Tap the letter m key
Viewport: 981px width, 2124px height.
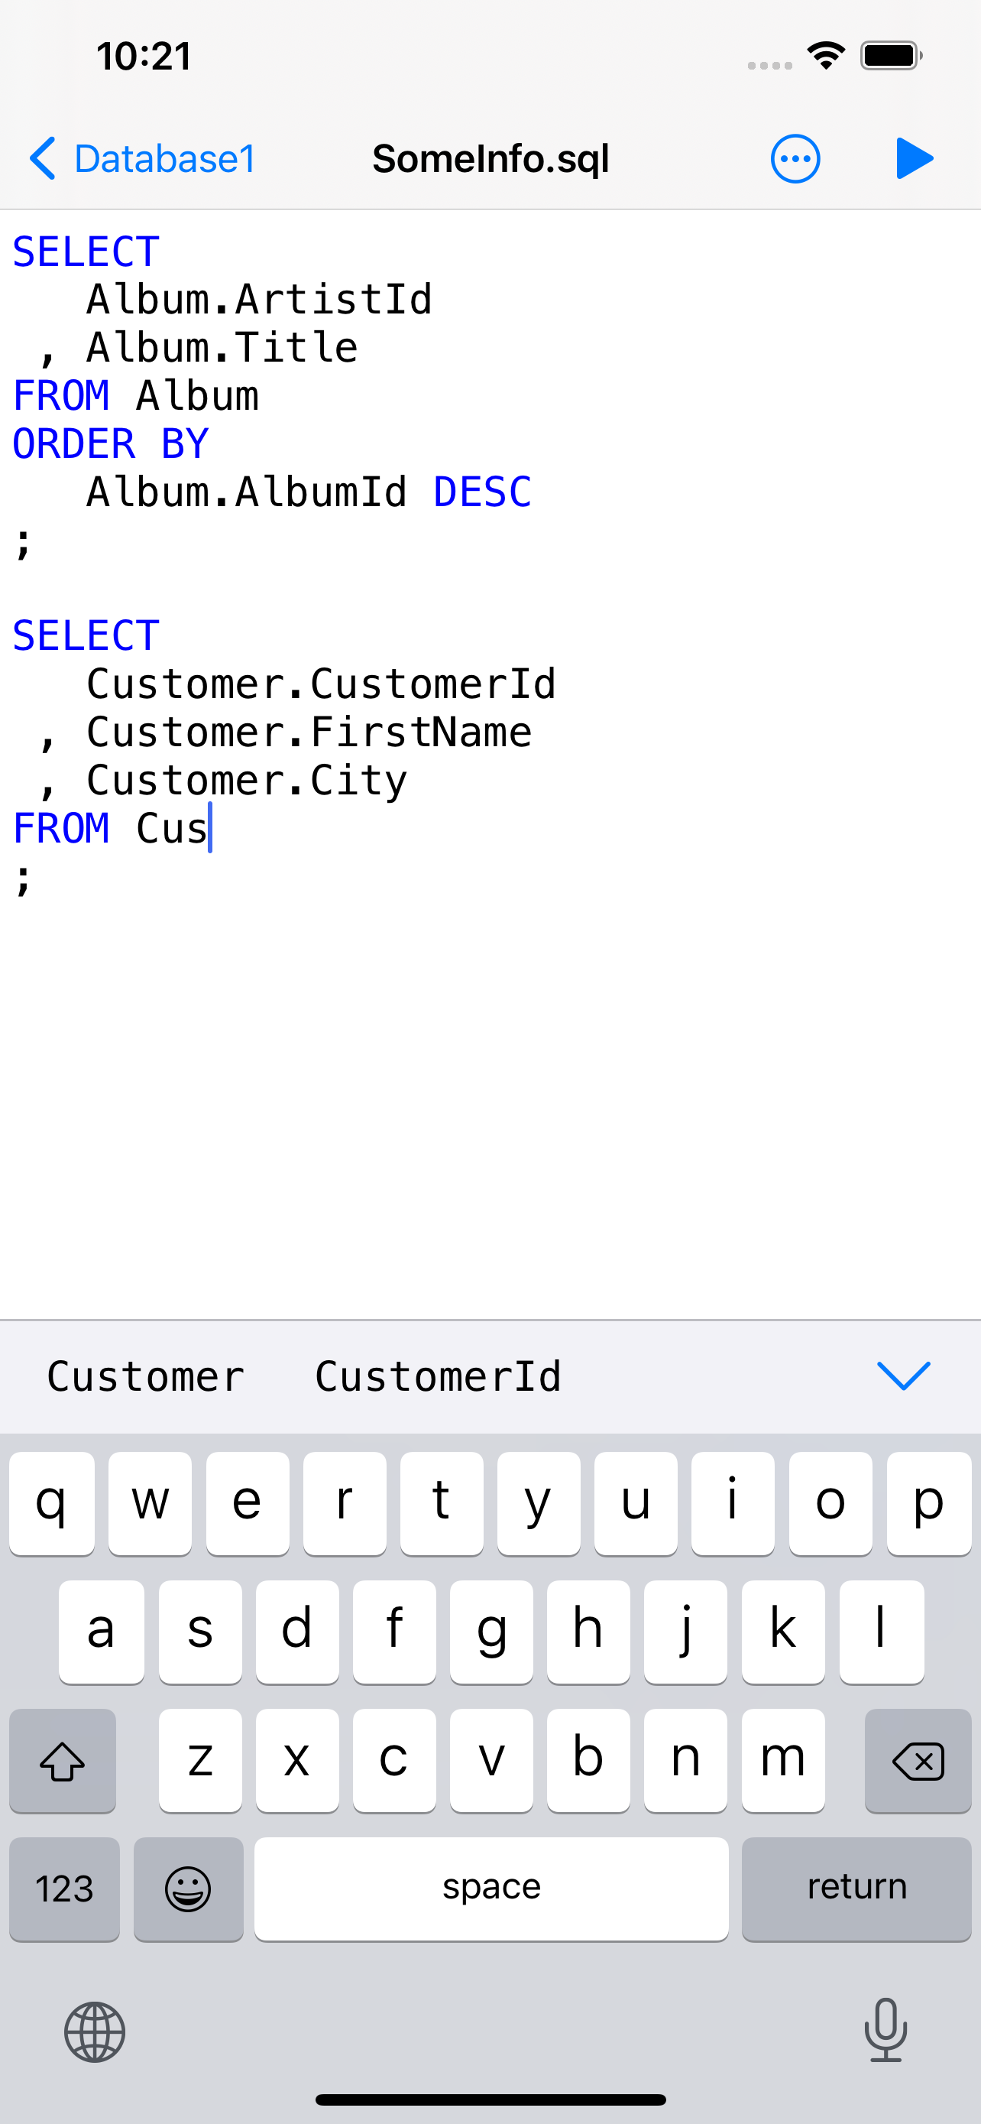coord(782,1761)
